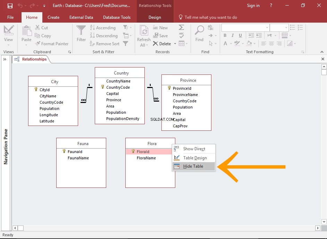Click the Toggle Filter funnel icon
This screenshot has width=327, height=239.
click(x=126, y=43)
